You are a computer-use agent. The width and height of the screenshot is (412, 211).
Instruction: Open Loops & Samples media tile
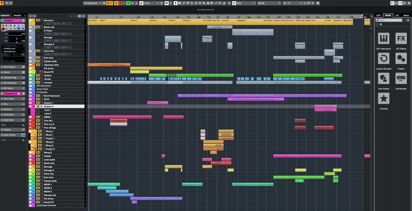click(x=384, y=59)
